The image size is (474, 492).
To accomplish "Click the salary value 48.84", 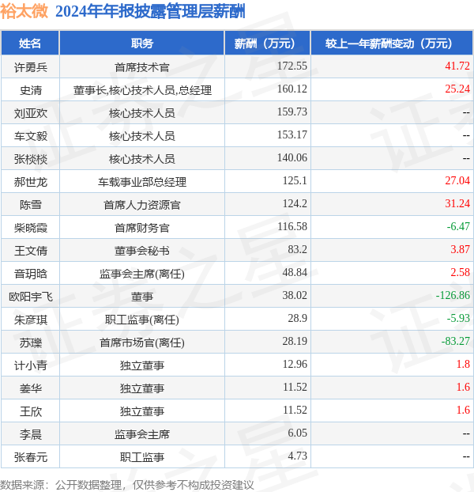I will 295,272.
